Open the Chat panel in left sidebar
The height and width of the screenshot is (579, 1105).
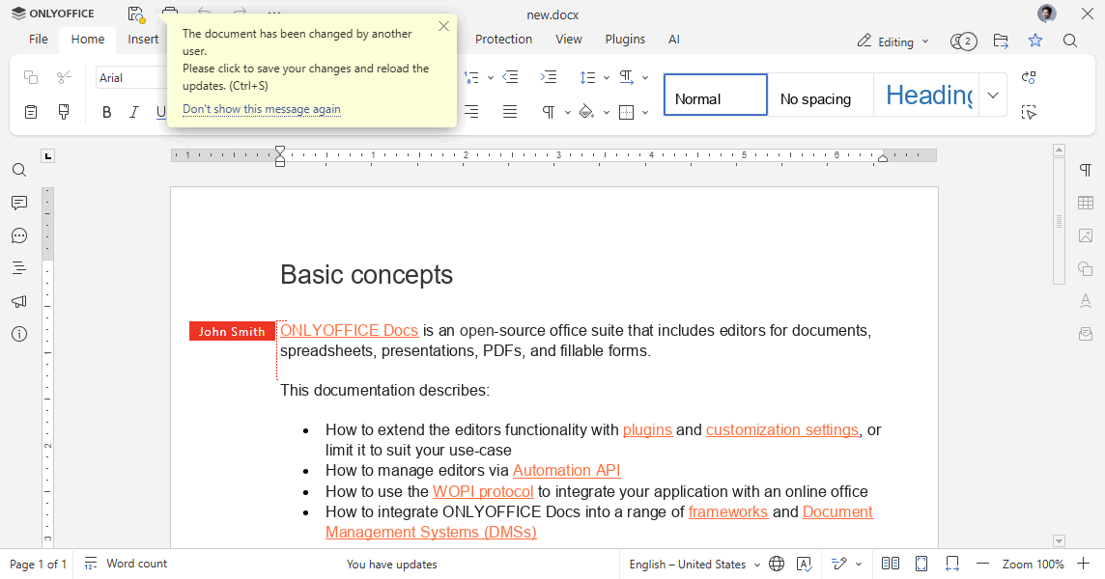click(19, 236)
